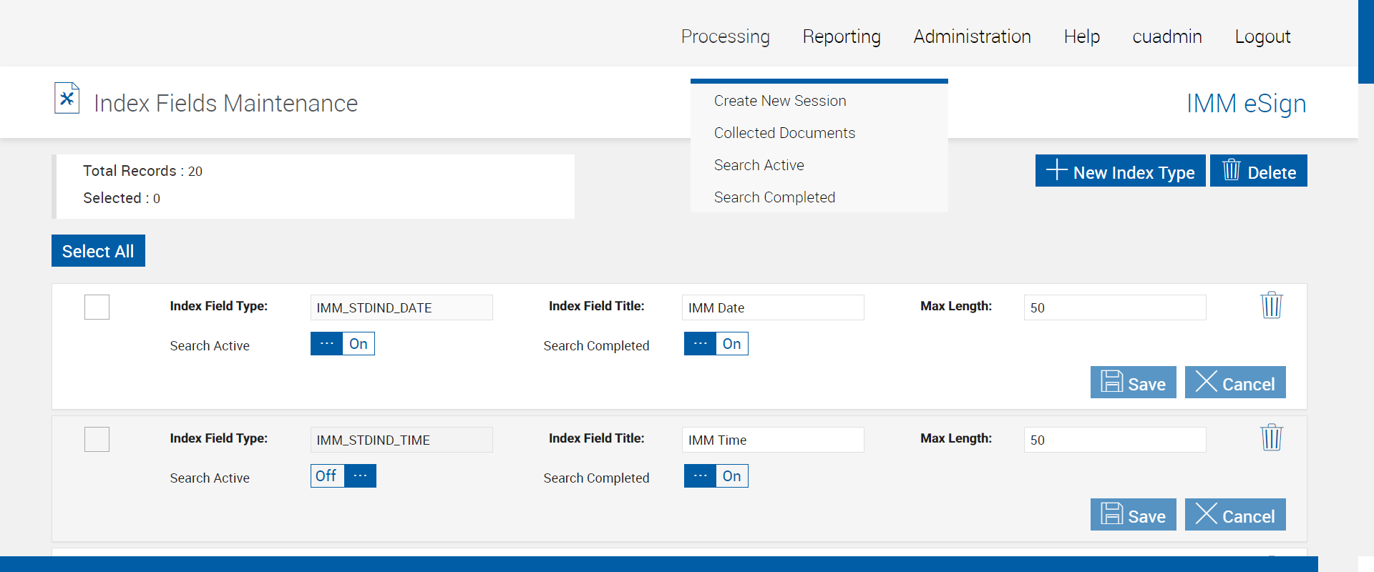Enable Search Active for IMM Time
The width and height of the screenshot is (1374, 572).
tap(343, 476)
